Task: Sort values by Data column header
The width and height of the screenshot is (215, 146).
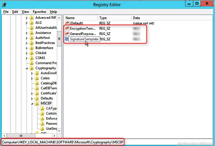Action: pos(172,18)
